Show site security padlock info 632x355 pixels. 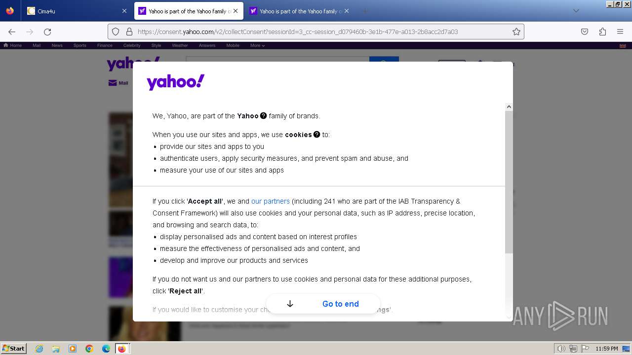(129, 32)
